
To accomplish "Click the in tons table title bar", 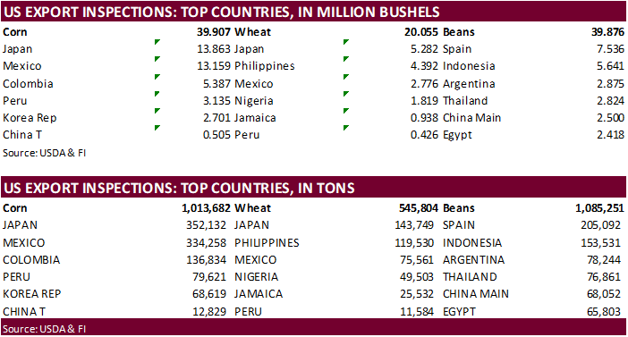I will click(314, 188).
